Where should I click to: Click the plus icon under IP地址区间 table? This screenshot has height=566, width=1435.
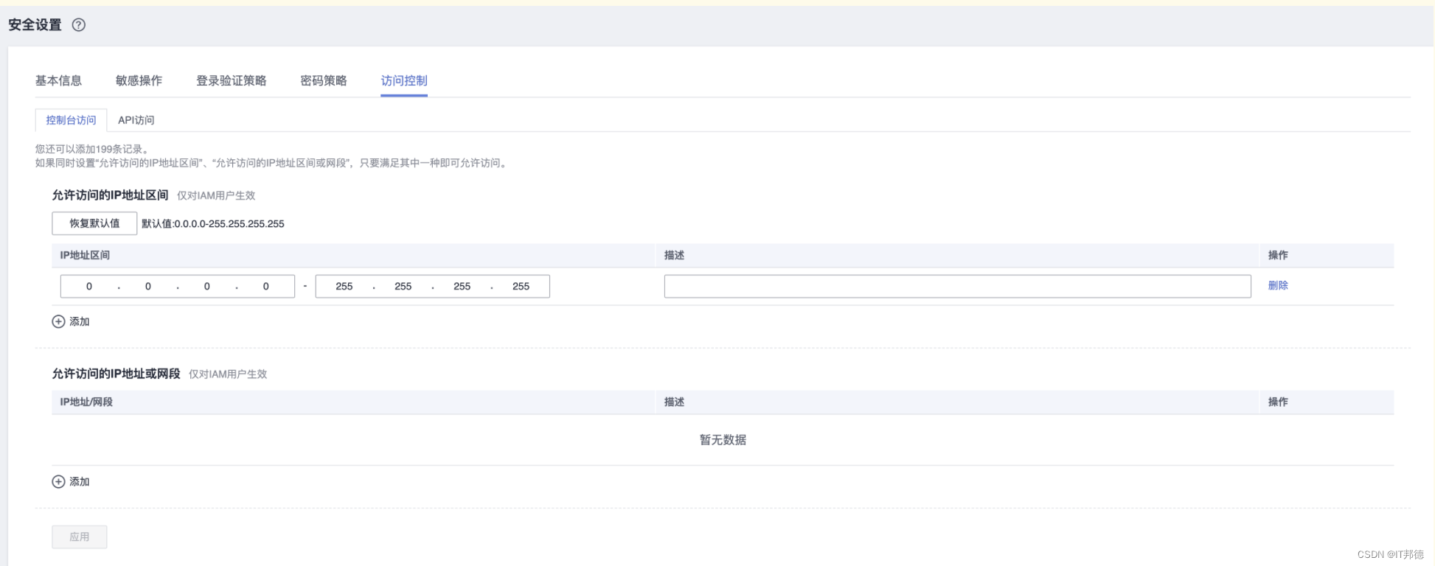[58, 321]
